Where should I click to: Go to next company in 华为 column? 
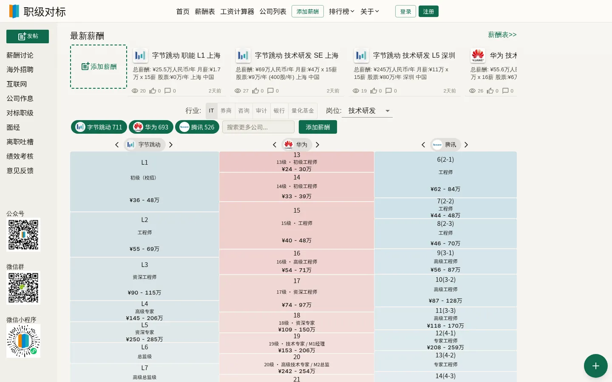(317, 145)
